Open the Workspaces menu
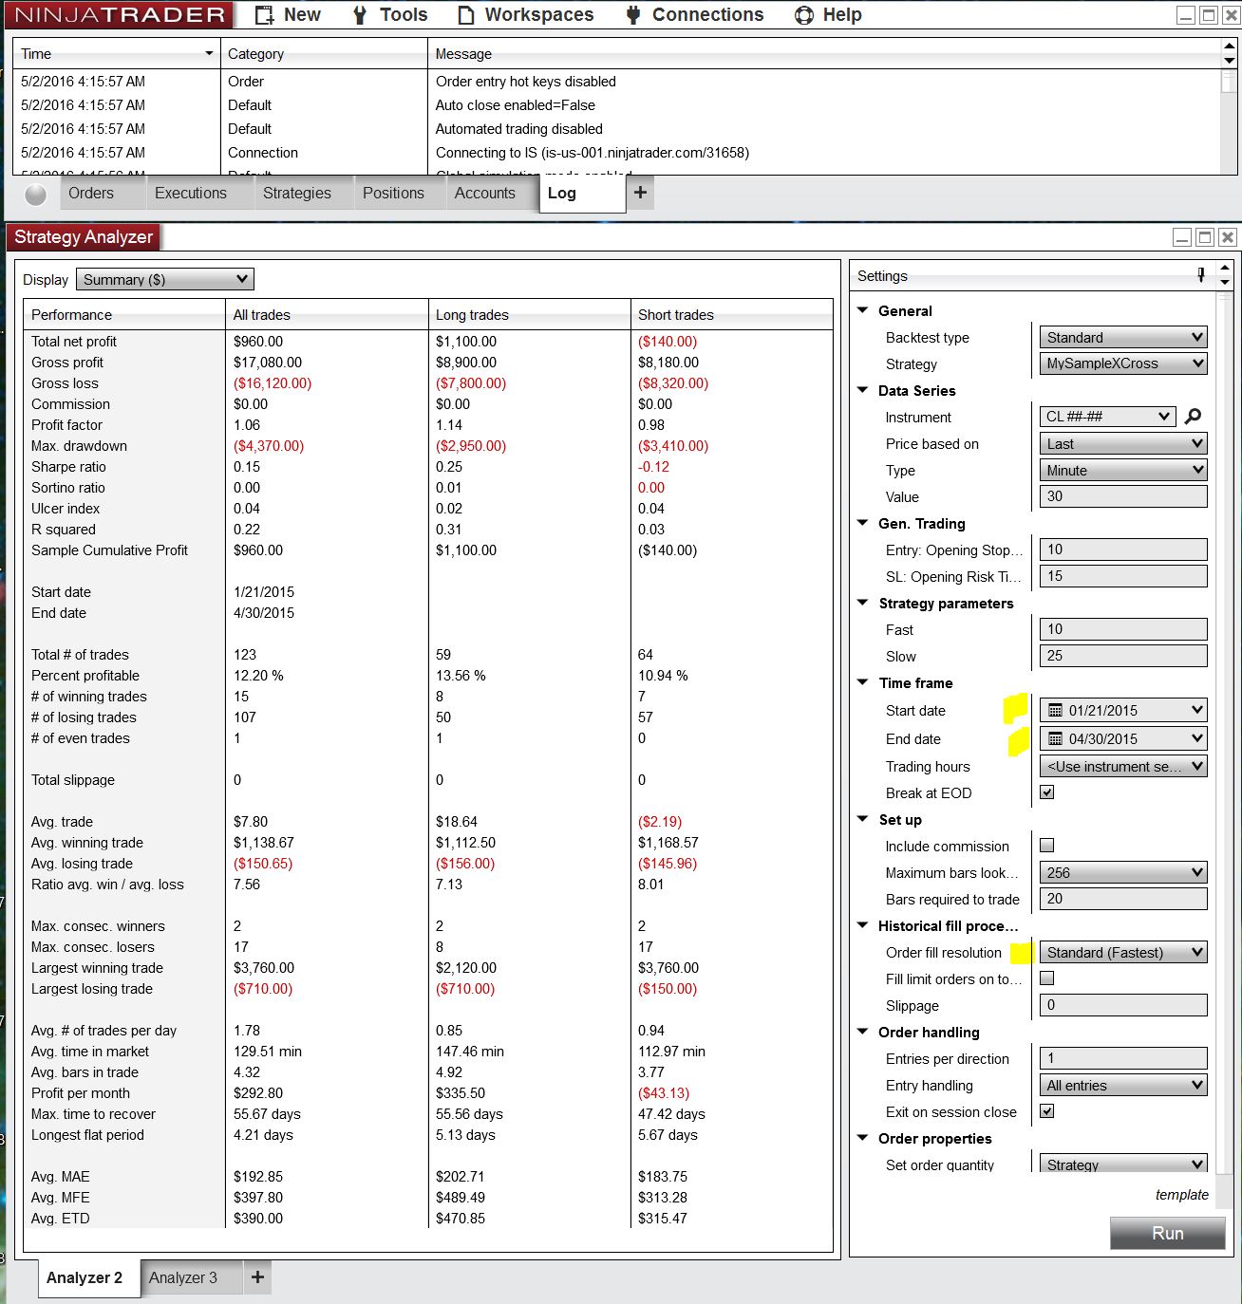Viewport: 1242px width, 1304px height. [x=526, y=15]
